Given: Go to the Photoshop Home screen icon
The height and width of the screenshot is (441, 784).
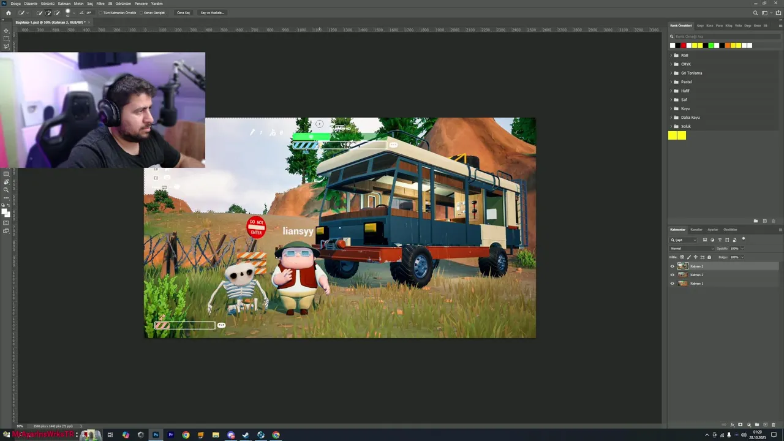Looking at the screenshot, I should pyautogui.click(x=8, y=12).
